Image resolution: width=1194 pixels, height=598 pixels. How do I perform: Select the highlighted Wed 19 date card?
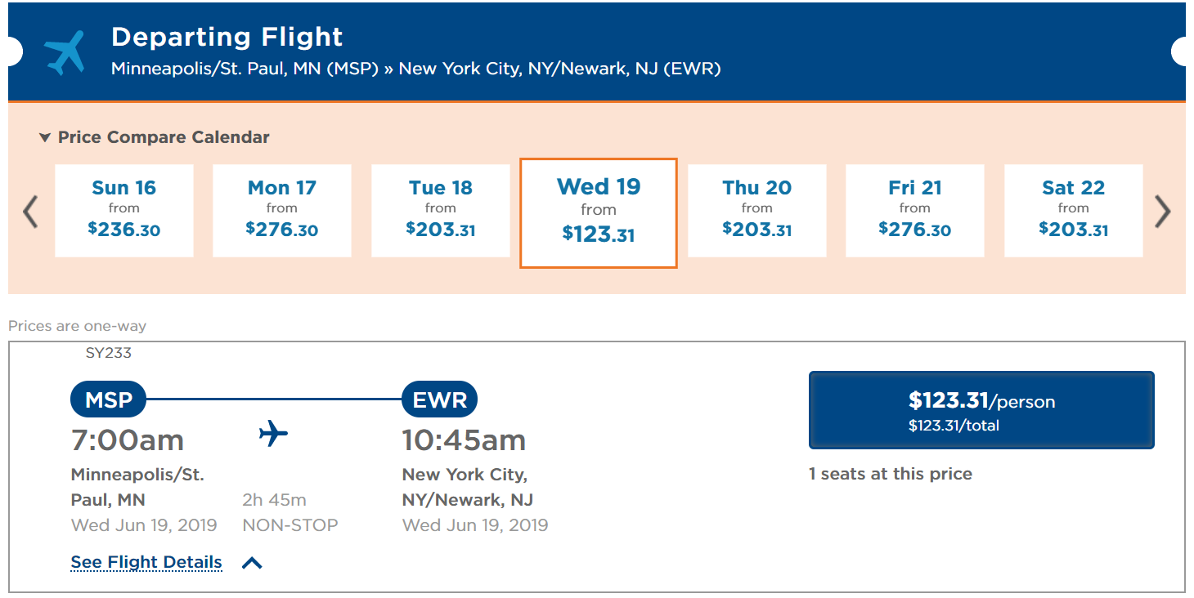point(599,212)
